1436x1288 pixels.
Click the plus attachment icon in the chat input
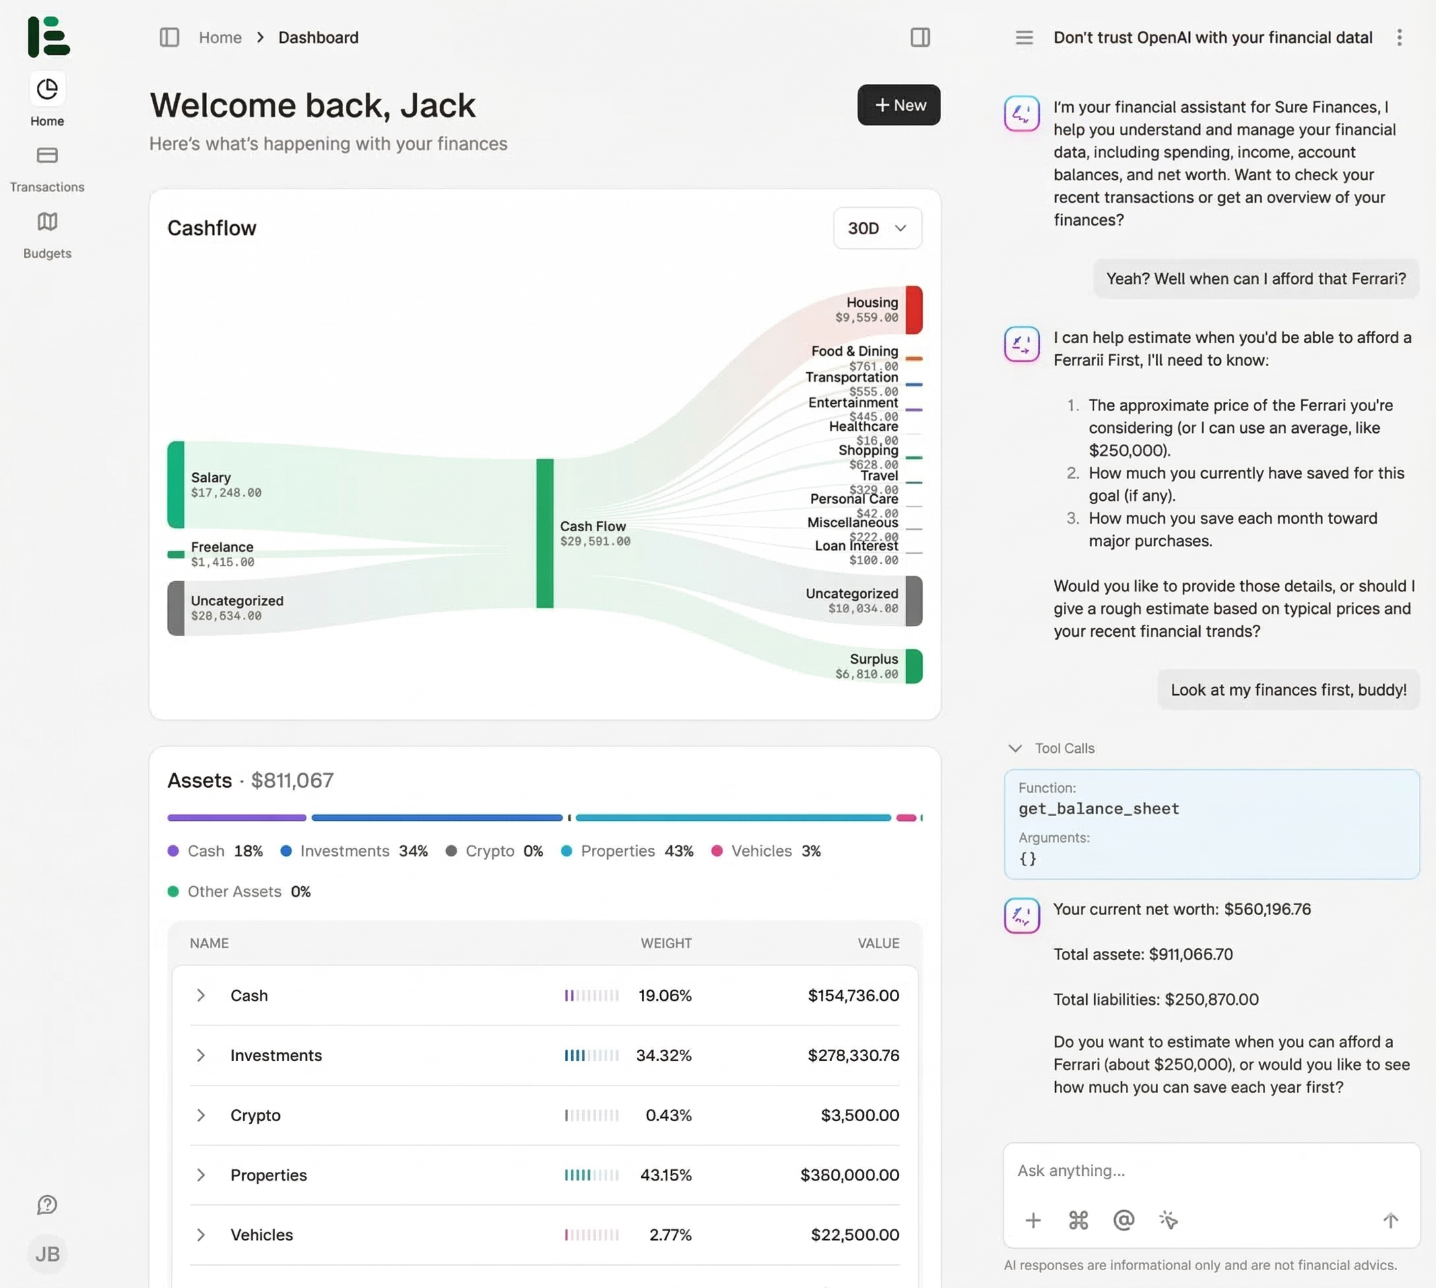pyautogui.click(x=1033, y=1220)
